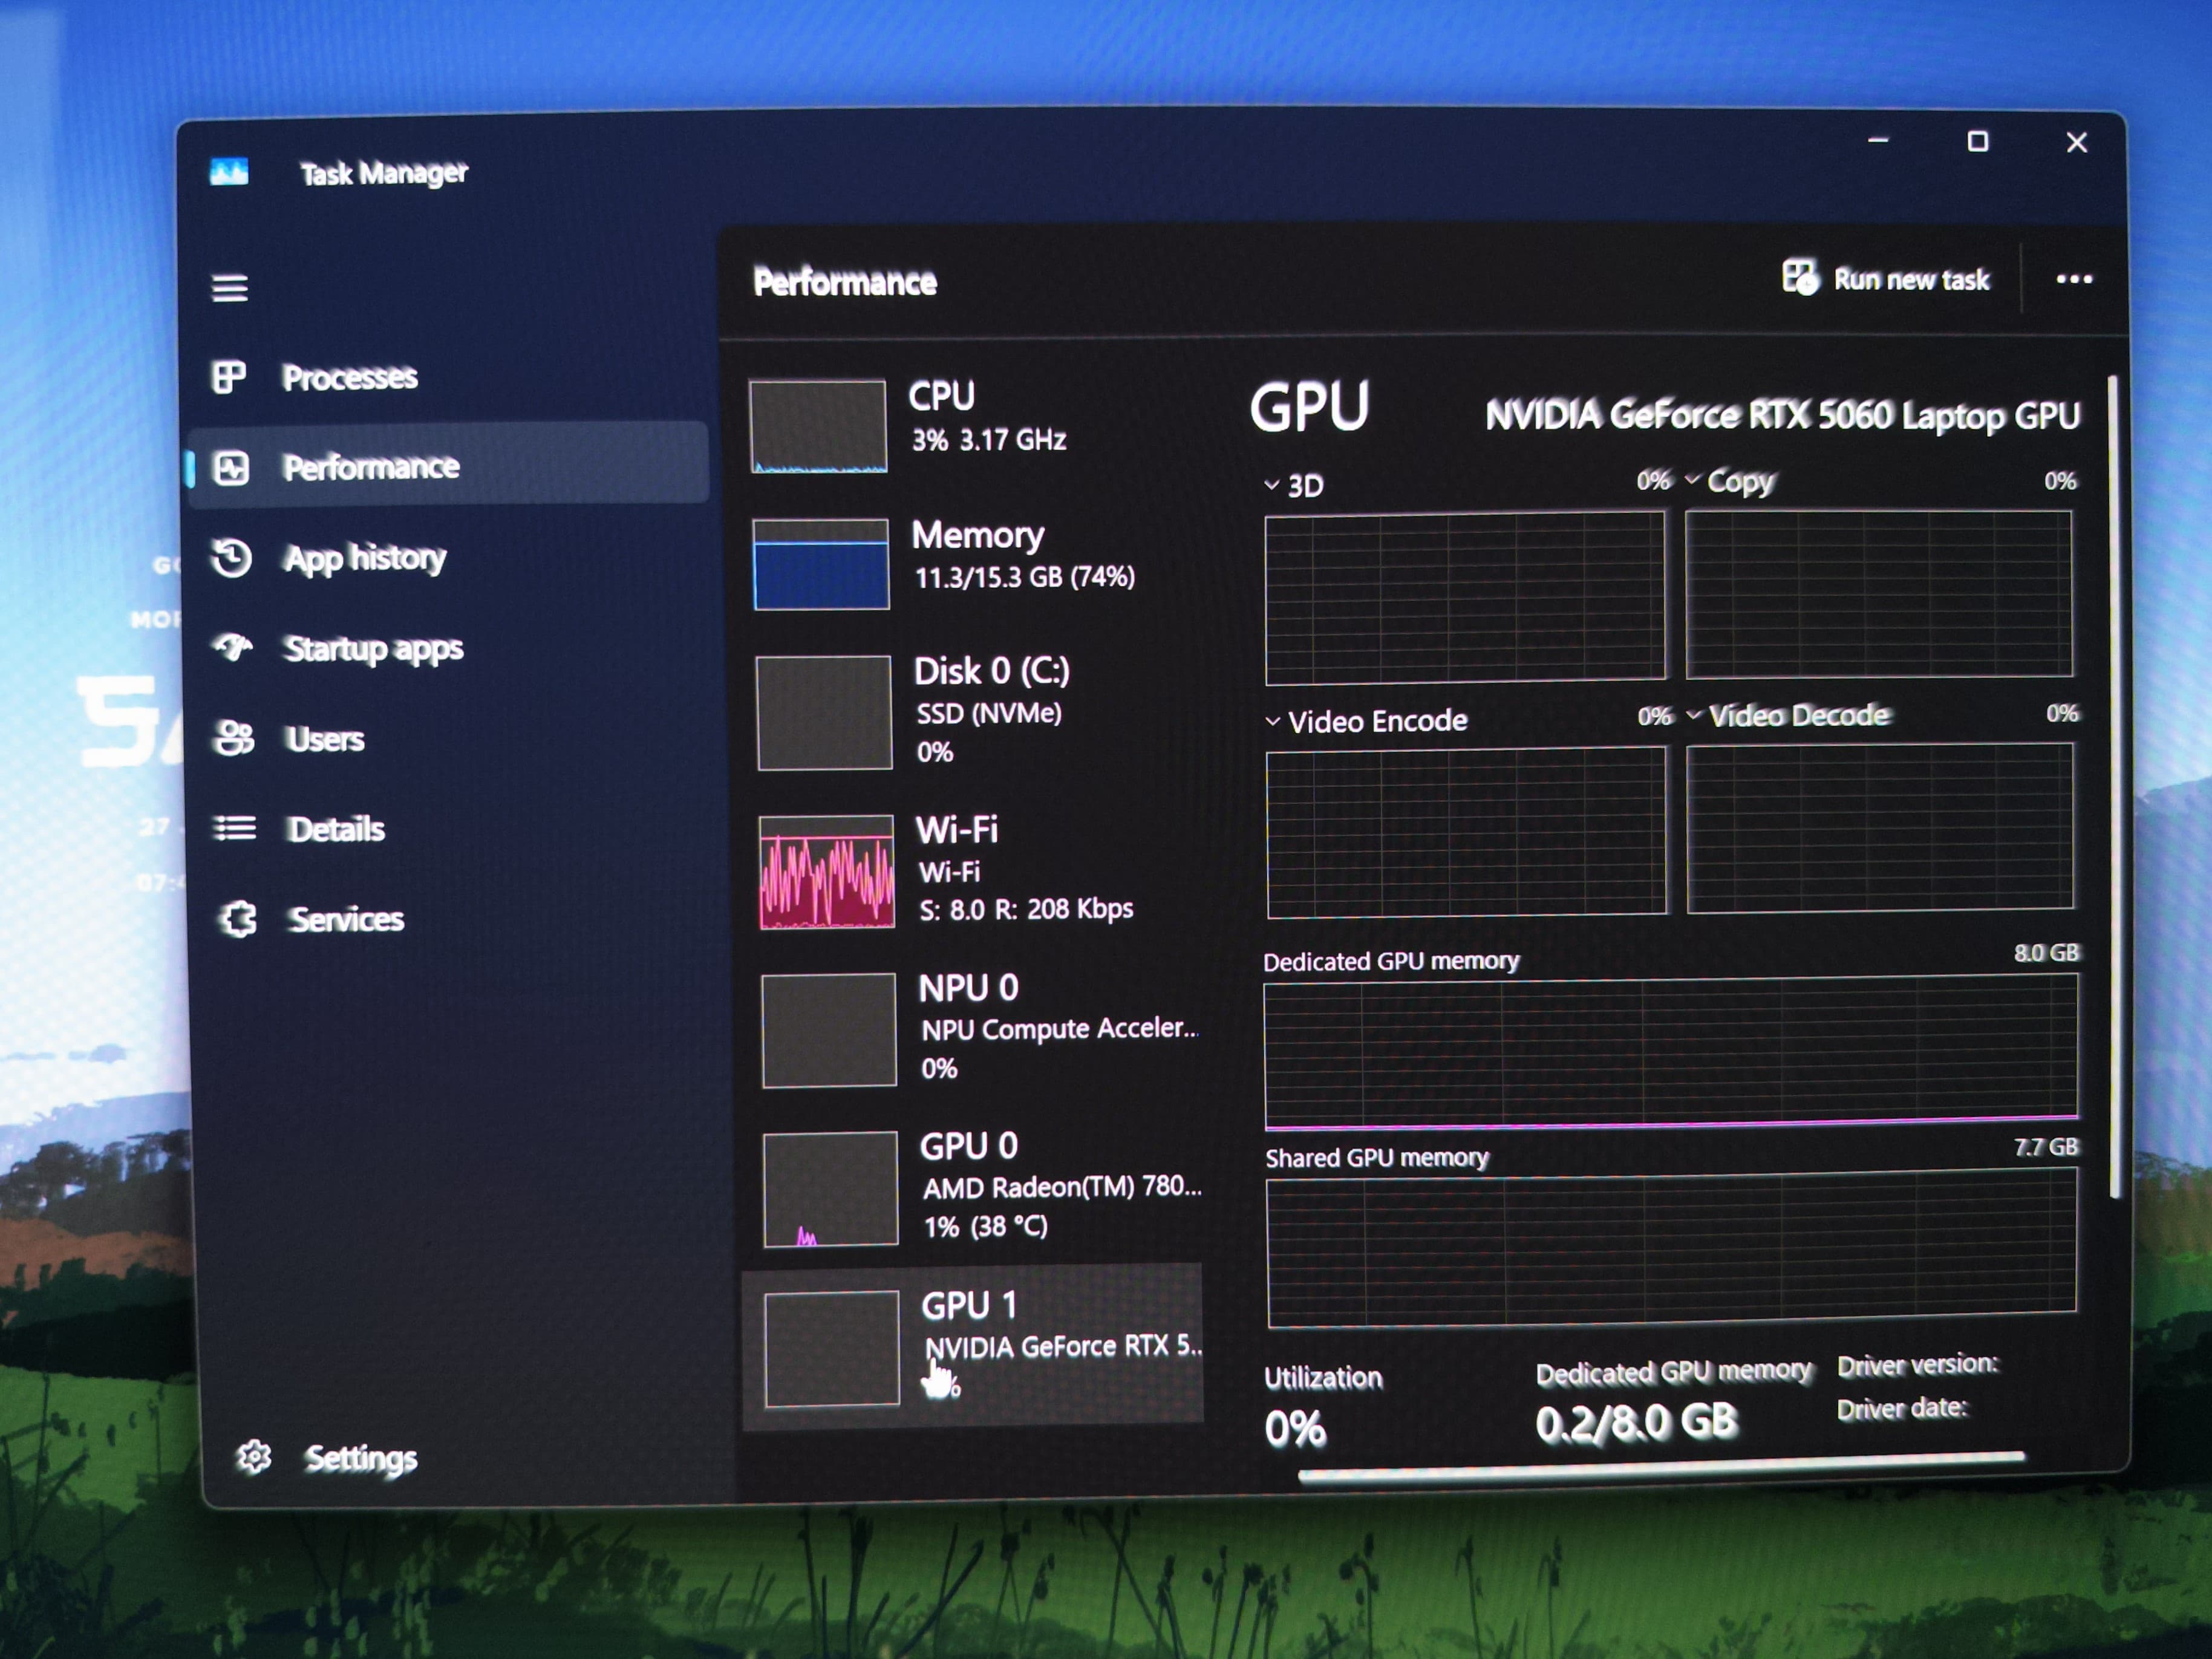2212x1659 pixels.
Task: Click the Services puzzle icon
Action: (238, 918)
